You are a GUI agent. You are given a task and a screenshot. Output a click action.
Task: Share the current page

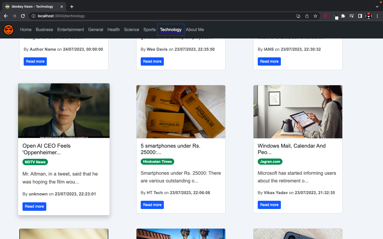point(307,16)
